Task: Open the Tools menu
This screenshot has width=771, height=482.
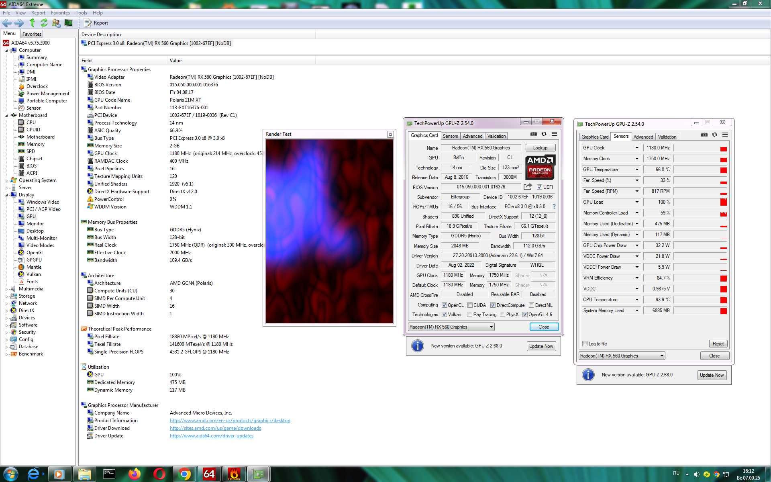Action: [x=81, y=13]
